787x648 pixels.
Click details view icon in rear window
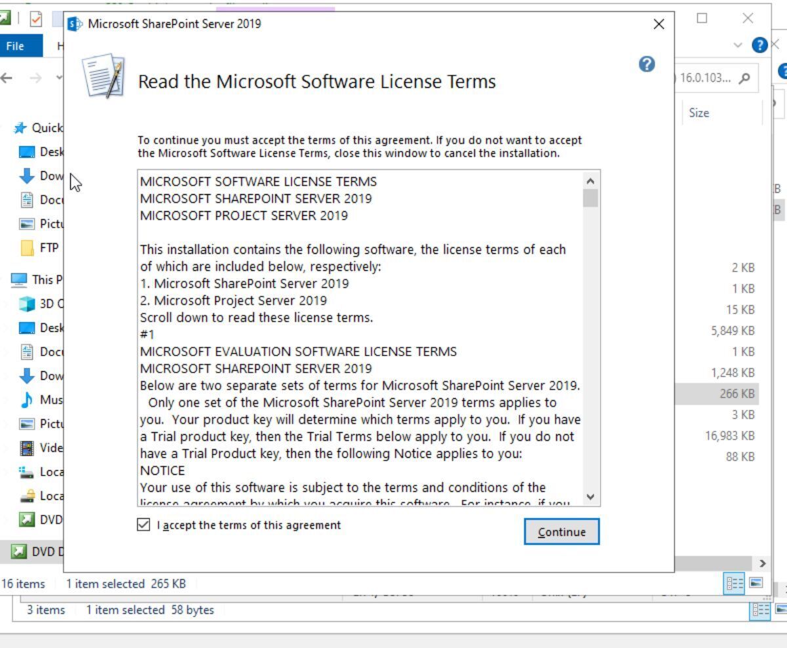pyautogui.click(x=761, y=611)
